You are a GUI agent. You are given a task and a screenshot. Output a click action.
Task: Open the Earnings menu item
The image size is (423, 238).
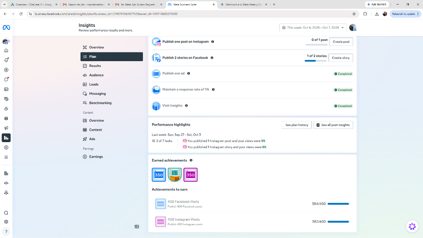112,157
